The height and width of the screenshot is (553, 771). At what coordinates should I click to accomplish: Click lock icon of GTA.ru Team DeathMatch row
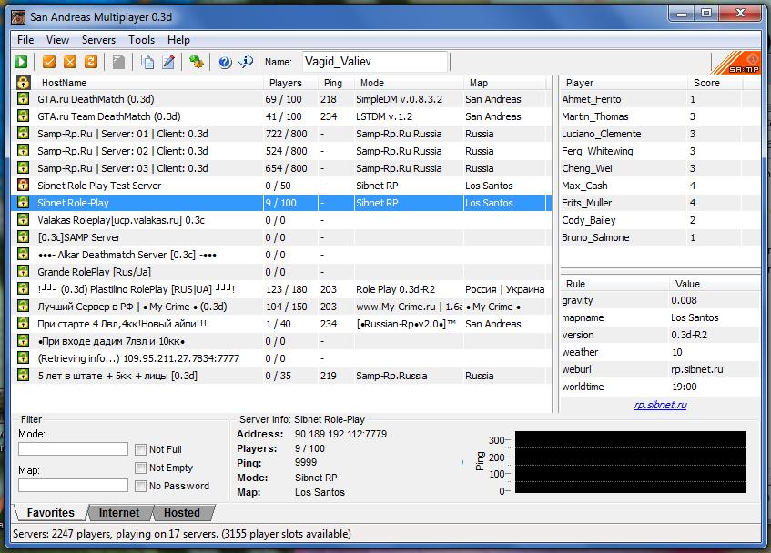click(23, 116)
